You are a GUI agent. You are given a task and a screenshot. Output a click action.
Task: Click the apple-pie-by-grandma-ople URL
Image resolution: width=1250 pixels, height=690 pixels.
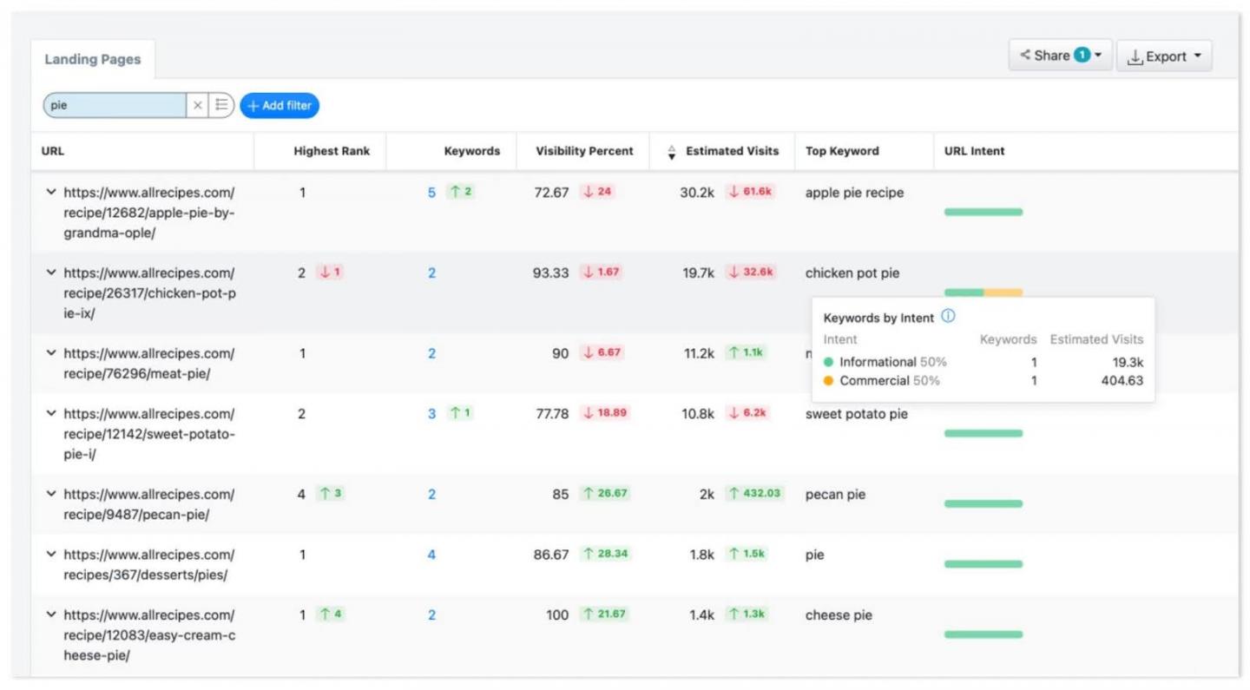149,213
